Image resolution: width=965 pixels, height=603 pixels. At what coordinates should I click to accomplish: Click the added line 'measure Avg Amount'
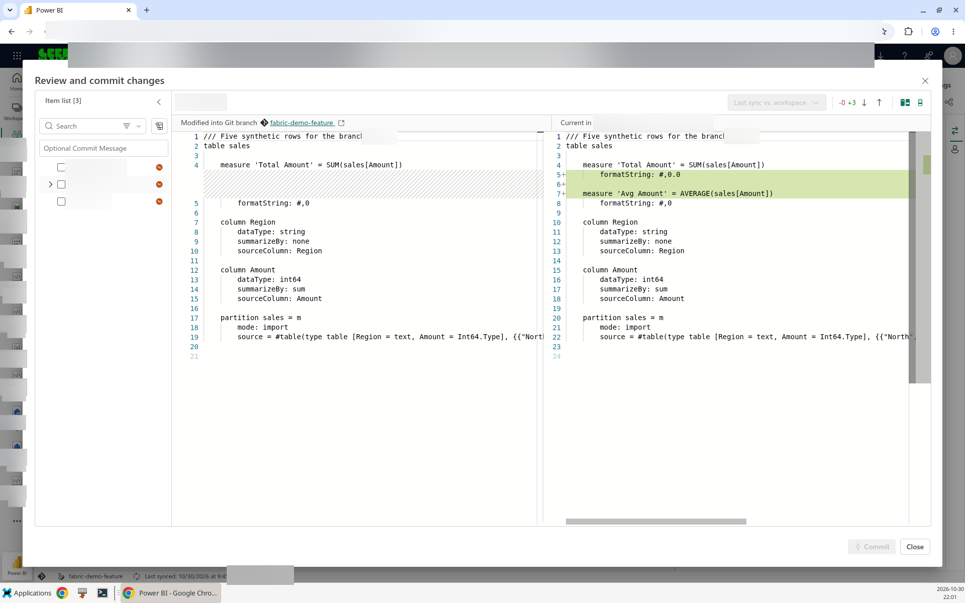[678, 193]
